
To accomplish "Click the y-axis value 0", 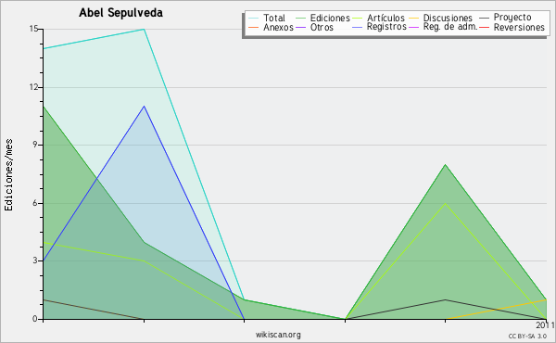I will point(35,319).
